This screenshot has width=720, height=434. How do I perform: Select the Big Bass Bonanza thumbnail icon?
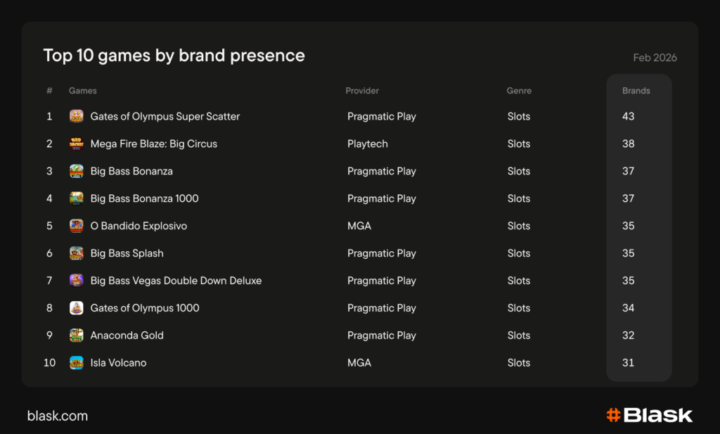pos(77,171)
